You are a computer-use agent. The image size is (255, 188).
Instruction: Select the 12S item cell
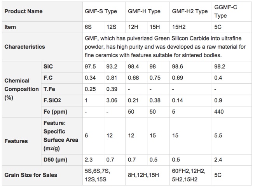[x=115, y=27]
